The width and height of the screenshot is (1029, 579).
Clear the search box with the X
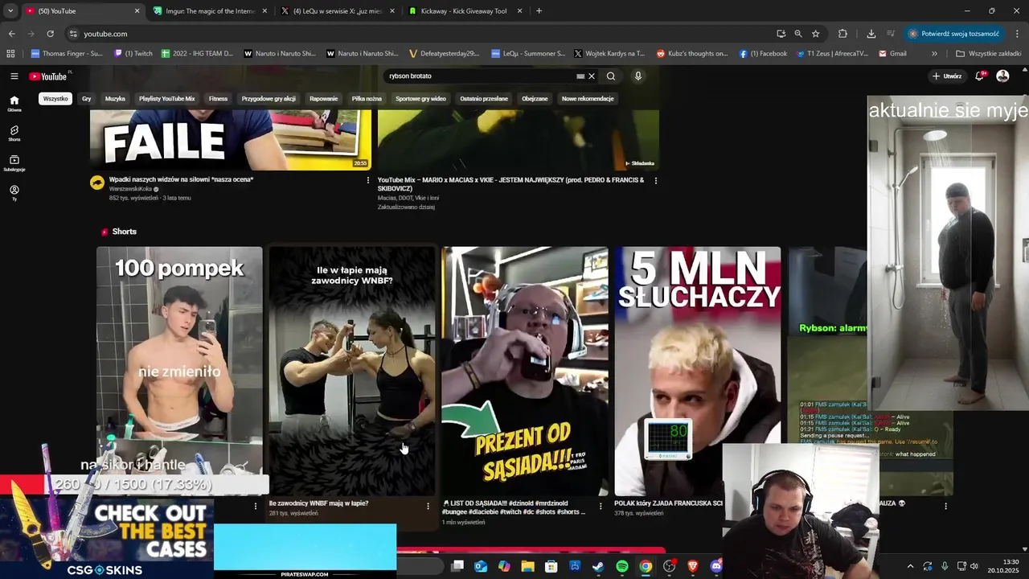[592, 76]
